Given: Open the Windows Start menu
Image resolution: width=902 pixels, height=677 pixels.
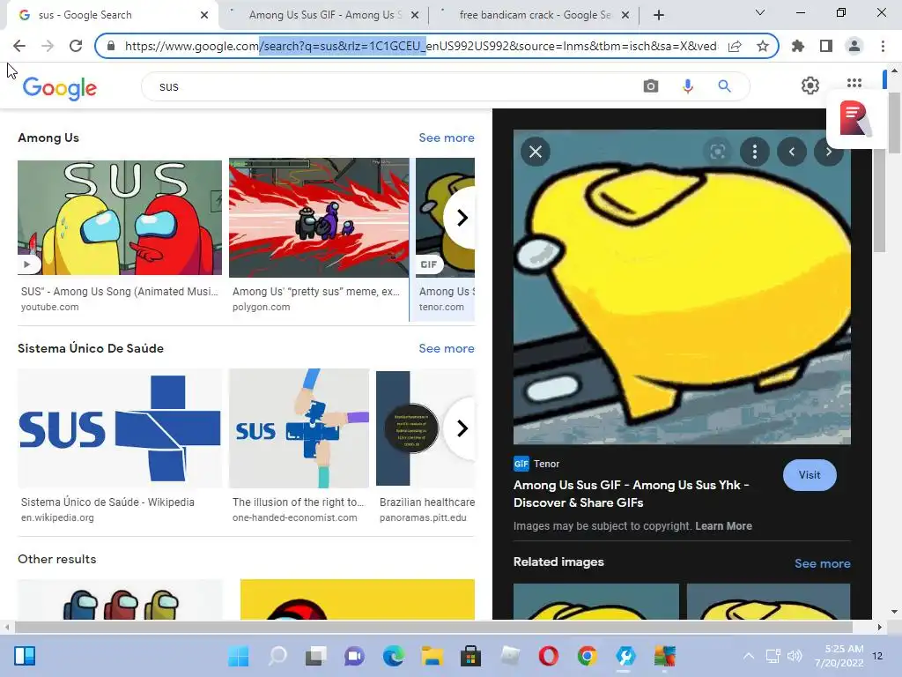Looking at the screenshot, I should (x=238, y=656).
